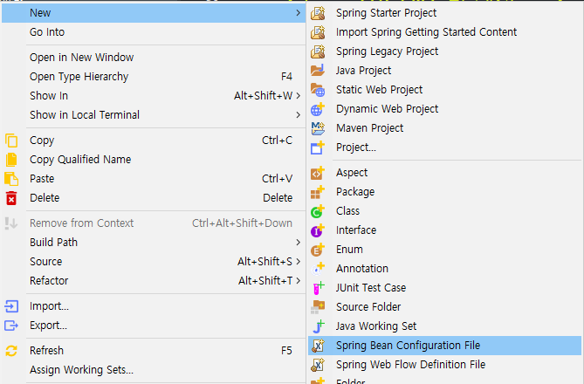Choose the Annotation entry label
The image size is (584, 384).
(x=362, y=269)
